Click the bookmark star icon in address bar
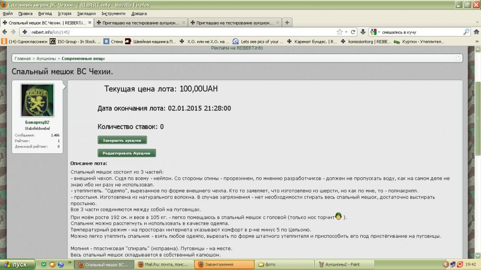 coord(340,32)
